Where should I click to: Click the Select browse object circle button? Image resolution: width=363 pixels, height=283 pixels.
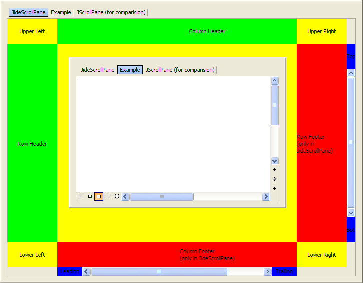(275, 179)
